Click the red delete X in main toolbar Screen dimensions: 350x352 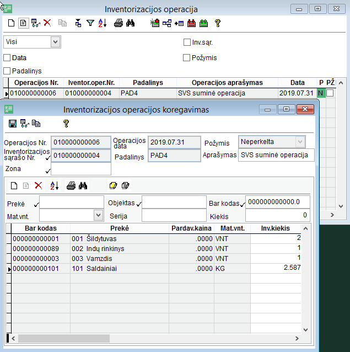(47, 23)
